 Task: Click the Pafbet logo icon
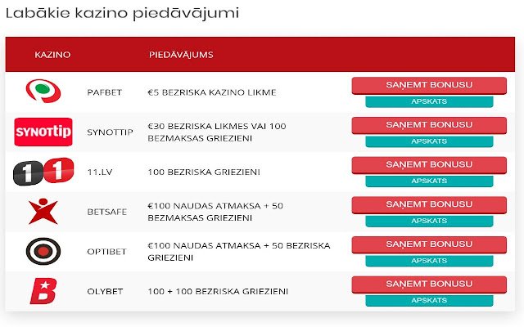click(x=43, y=91)
